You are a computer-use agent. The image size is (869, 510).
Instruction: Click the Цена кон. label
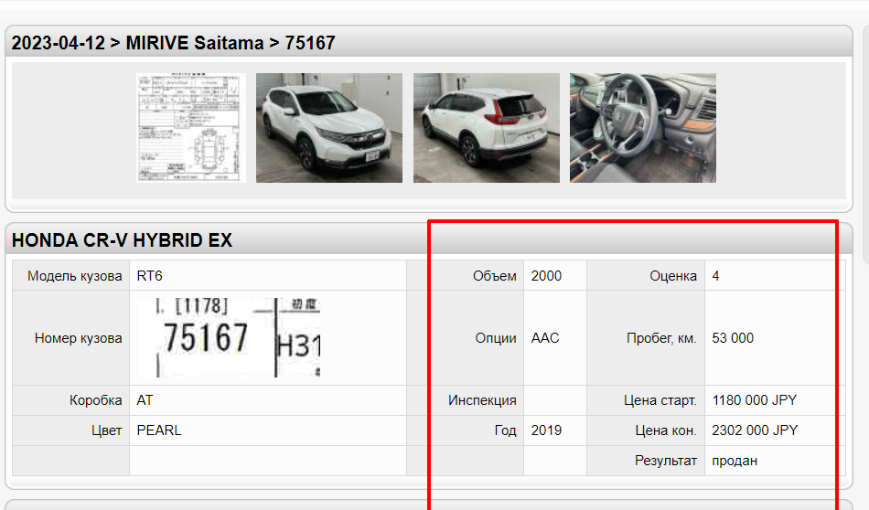[x=666, y=430]
